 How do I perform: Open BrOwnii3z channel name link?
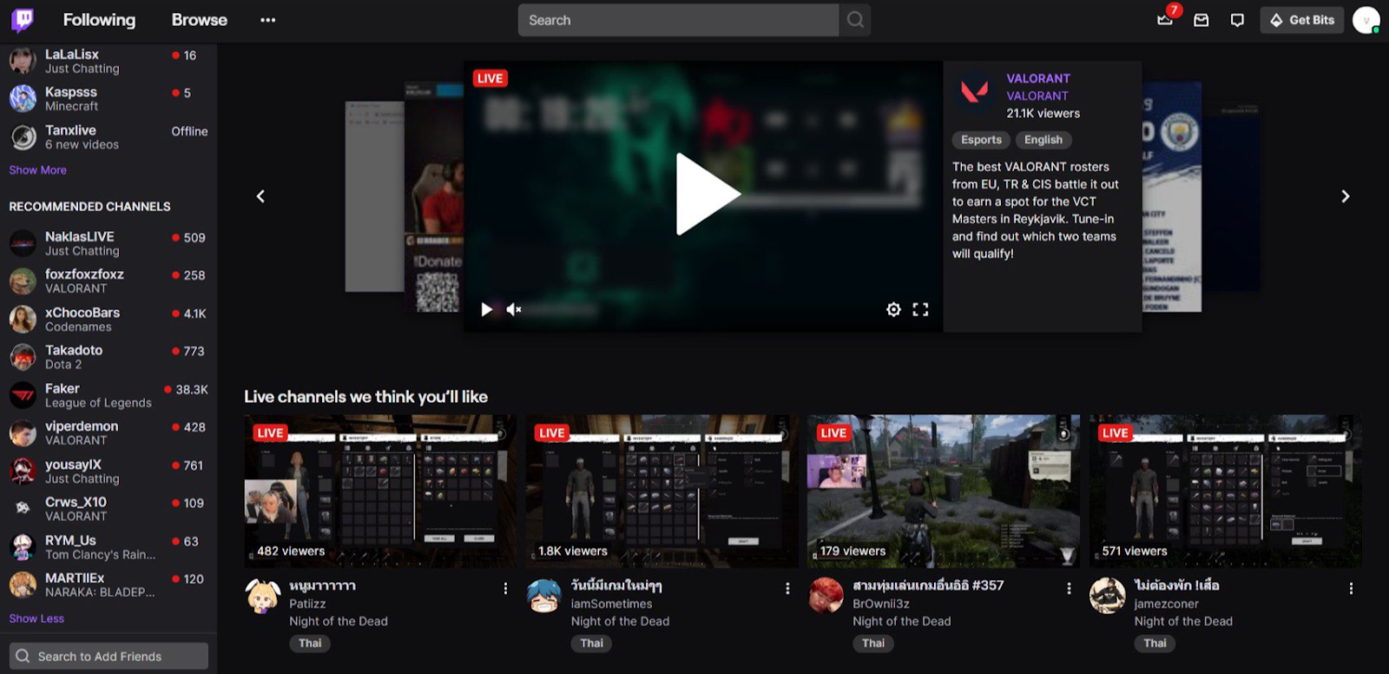(x=881, y=604)
